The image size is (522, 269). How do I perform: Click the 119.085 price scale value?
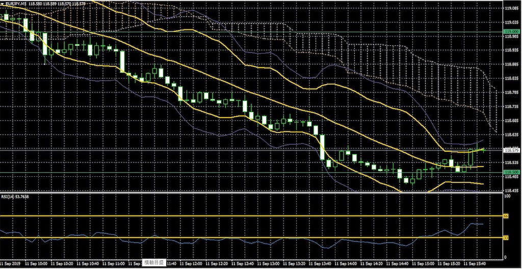512,8
